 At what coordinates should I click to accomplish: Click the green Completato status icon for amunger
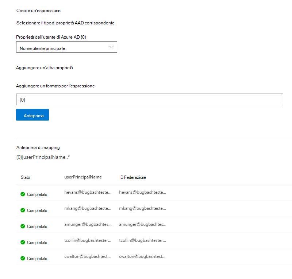pos(23,226)
